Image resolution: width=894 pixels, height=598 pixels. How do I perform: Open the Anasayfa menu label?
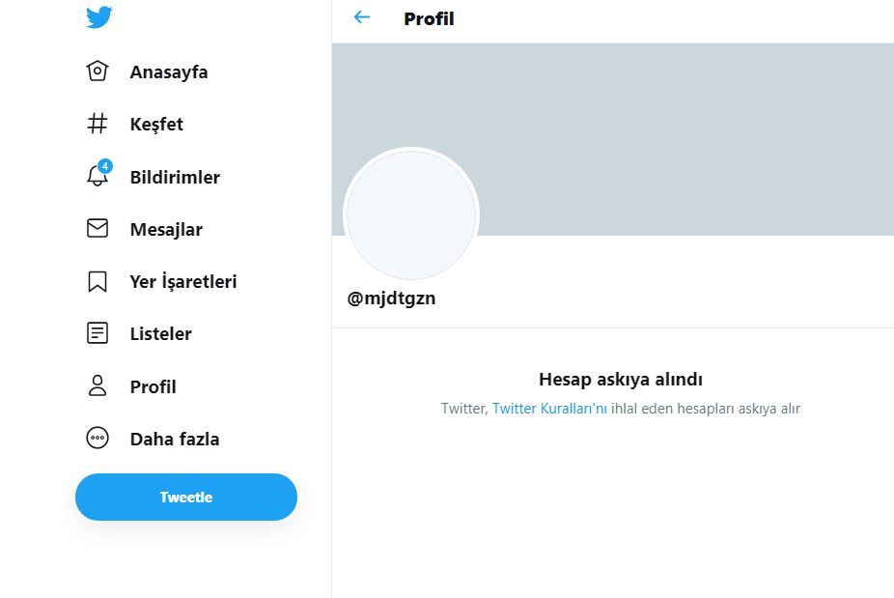[x=169, y=71]
